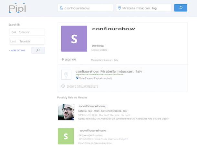This screenshot has height=148, width=197.
Task: Open the confiaurehow, Mirabella Imbaccari, Italy result
Action: click(x=109, y=71)
